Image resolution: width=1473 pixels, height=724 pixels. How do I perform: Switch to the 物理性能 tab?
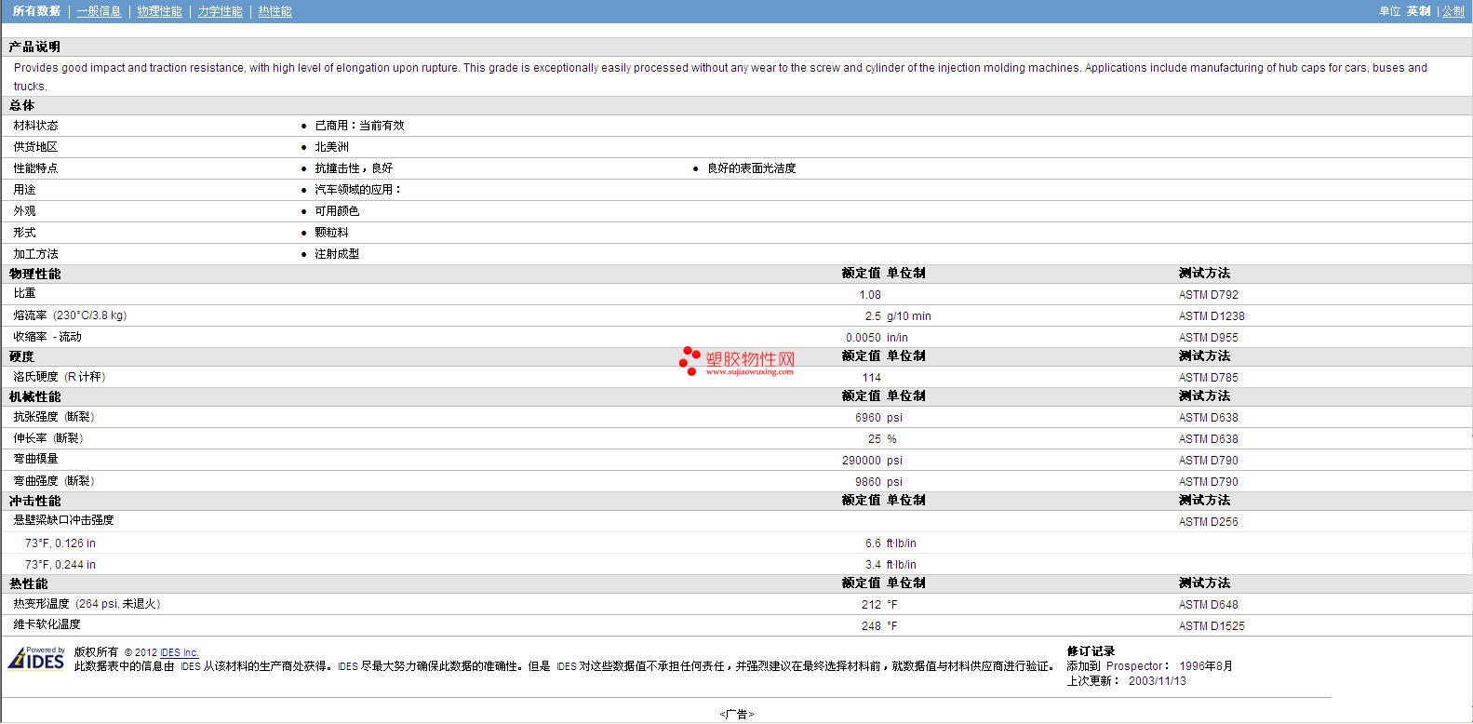click(x=159, y=11)
